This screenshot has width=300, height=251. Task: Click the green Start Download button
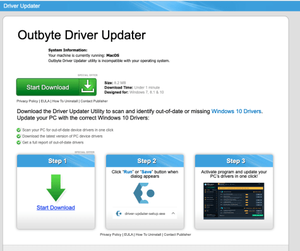tap(56, 87)
